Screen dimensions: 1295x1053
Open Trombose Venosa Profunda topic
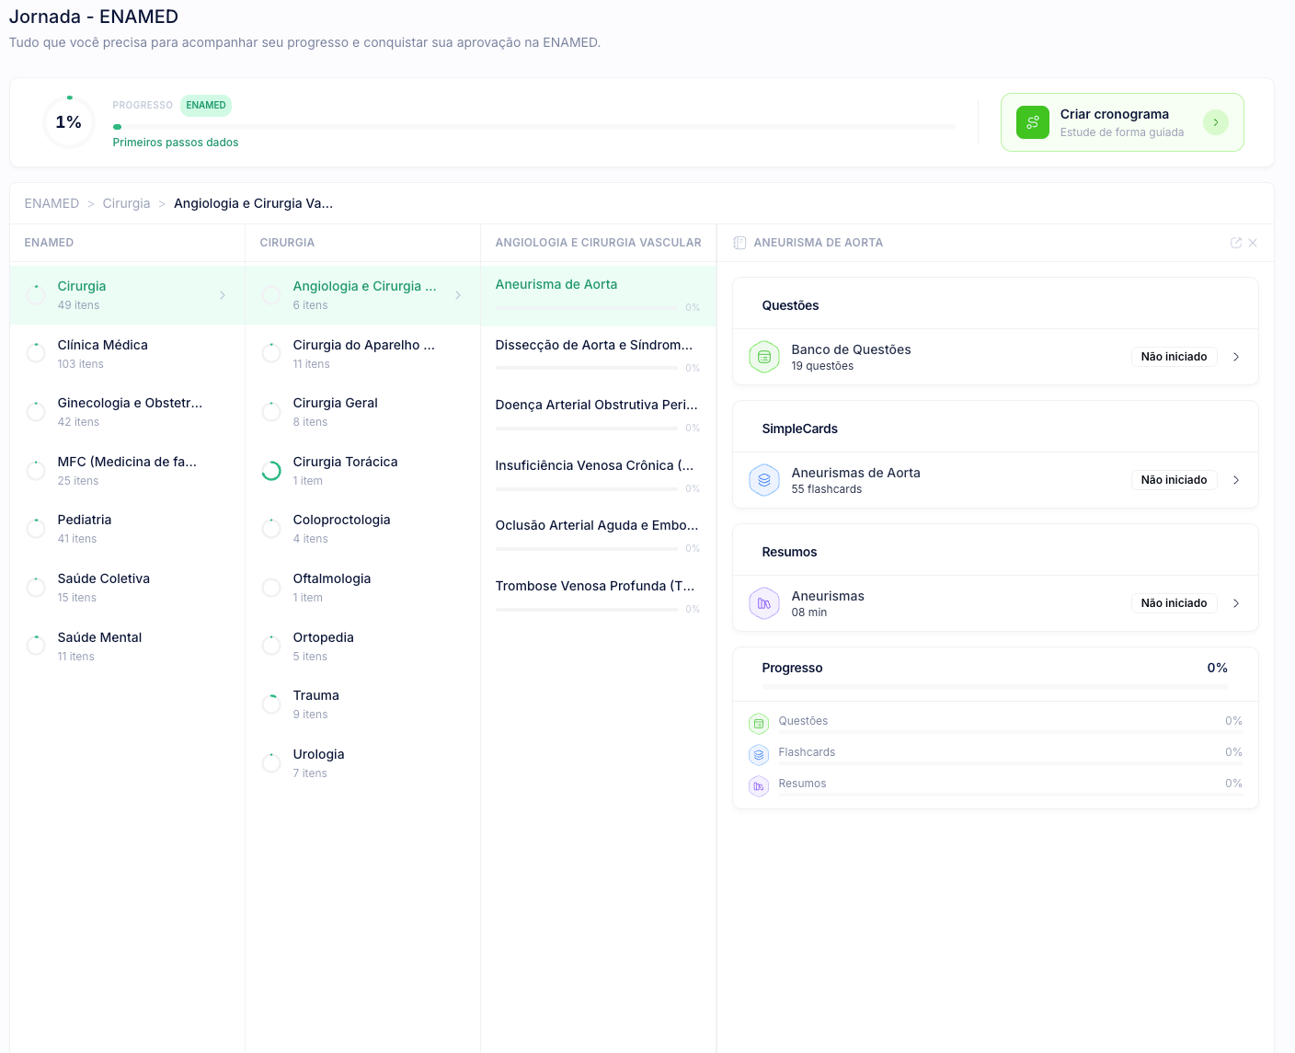click(596, 587)
